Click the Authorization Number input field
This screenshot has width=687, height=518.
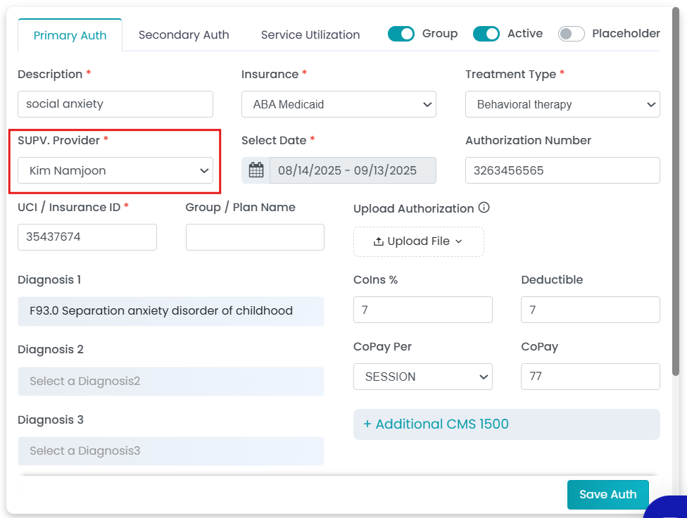(562, 170)
